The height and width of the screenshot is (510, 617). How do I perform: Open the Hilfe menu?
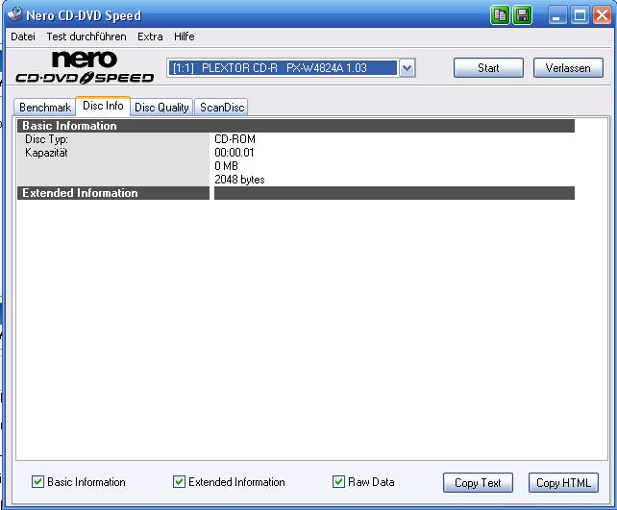click(185, 36)
